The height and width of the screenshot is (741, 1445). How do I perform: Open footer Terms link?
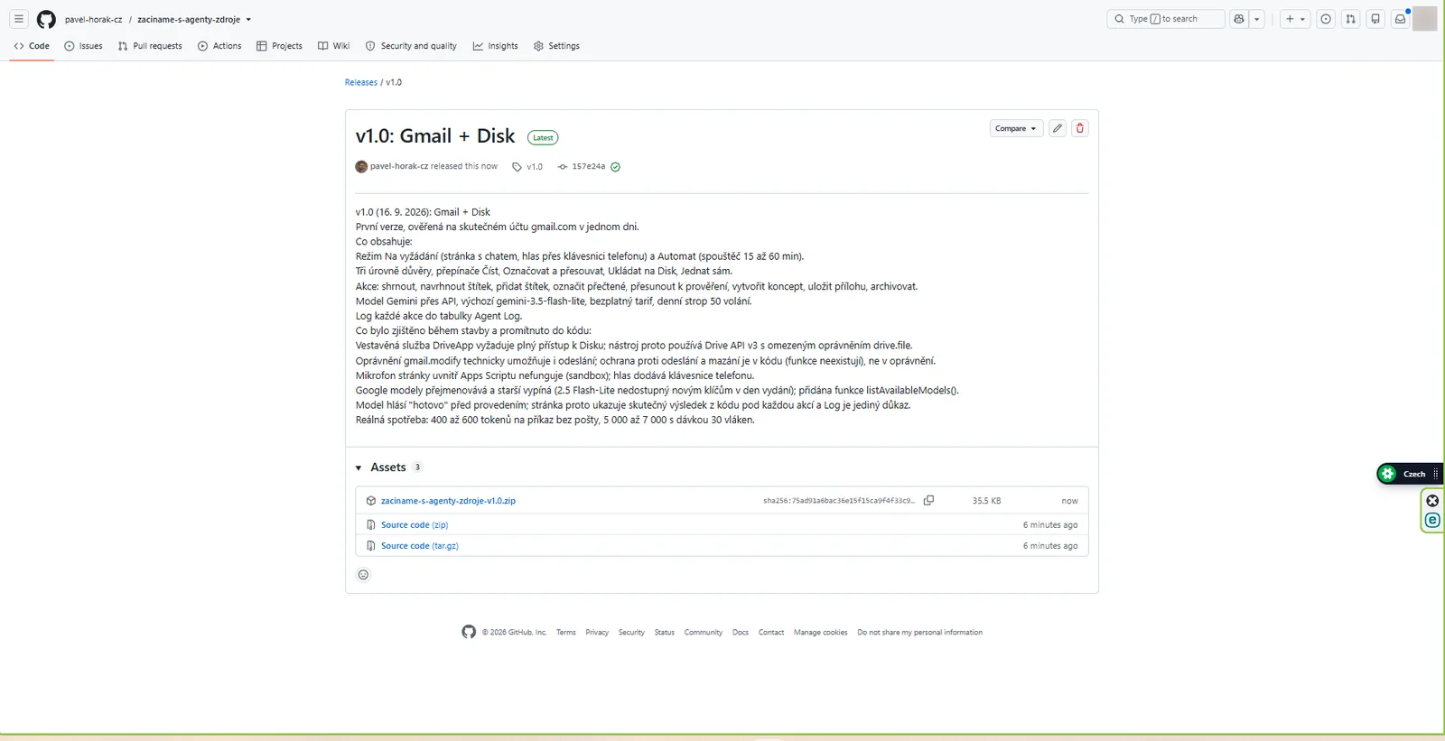click(566, 633)
